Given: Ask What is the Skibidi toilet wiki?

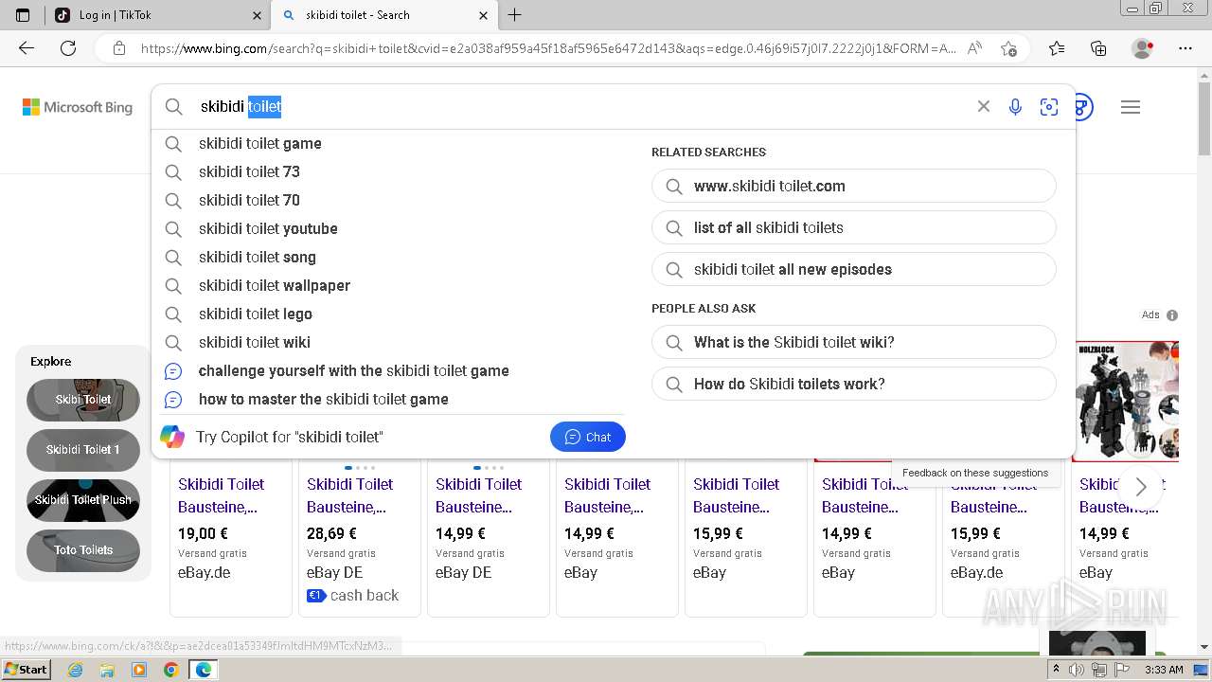Looking at the screenshot, I should coord(853,342).
